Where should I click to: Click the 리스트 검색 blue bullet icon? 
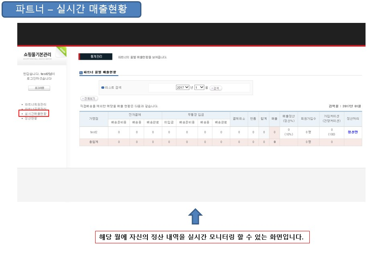pyautogui.click(x=102, y=88)
